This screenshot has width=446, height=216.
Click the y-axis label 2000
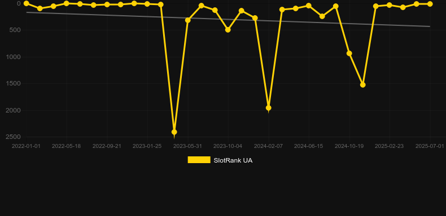14,110
